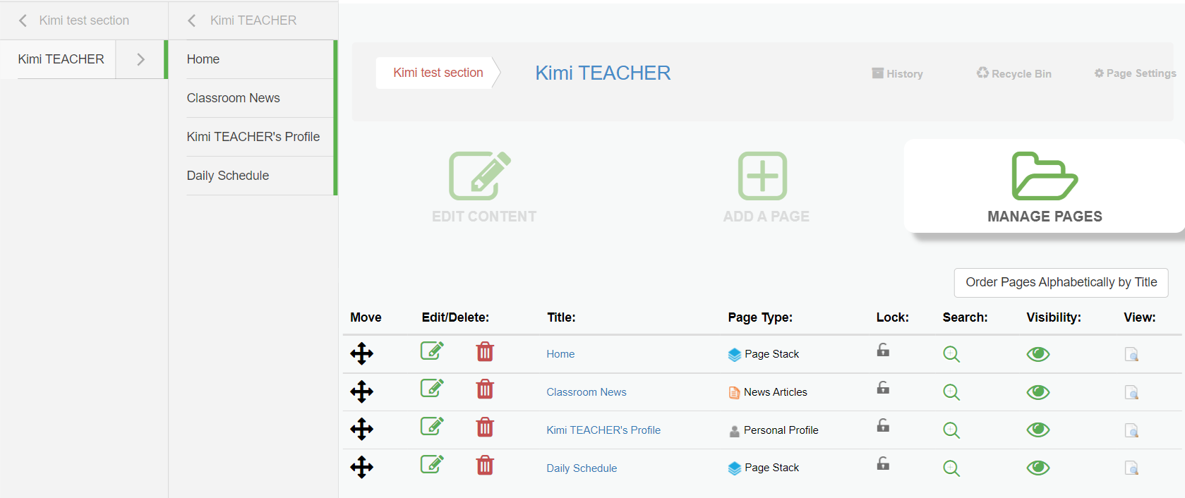Edit the Home page with pencil icon
The image size is (1185, 498).
432,351
